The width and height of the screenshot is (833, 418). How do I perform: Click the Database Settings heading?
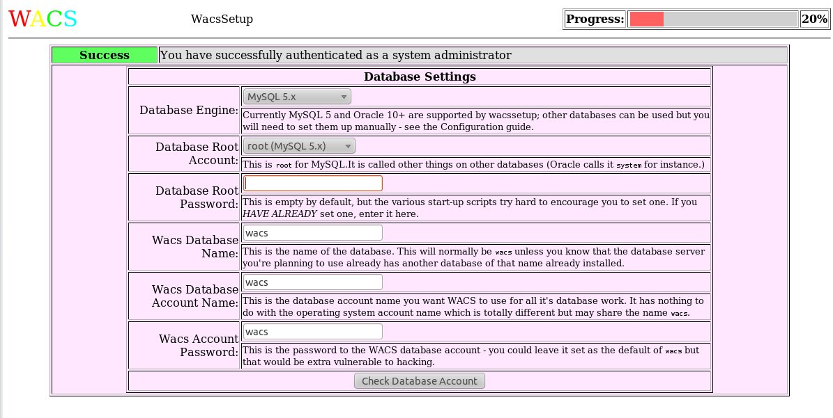tap(420, 77)
